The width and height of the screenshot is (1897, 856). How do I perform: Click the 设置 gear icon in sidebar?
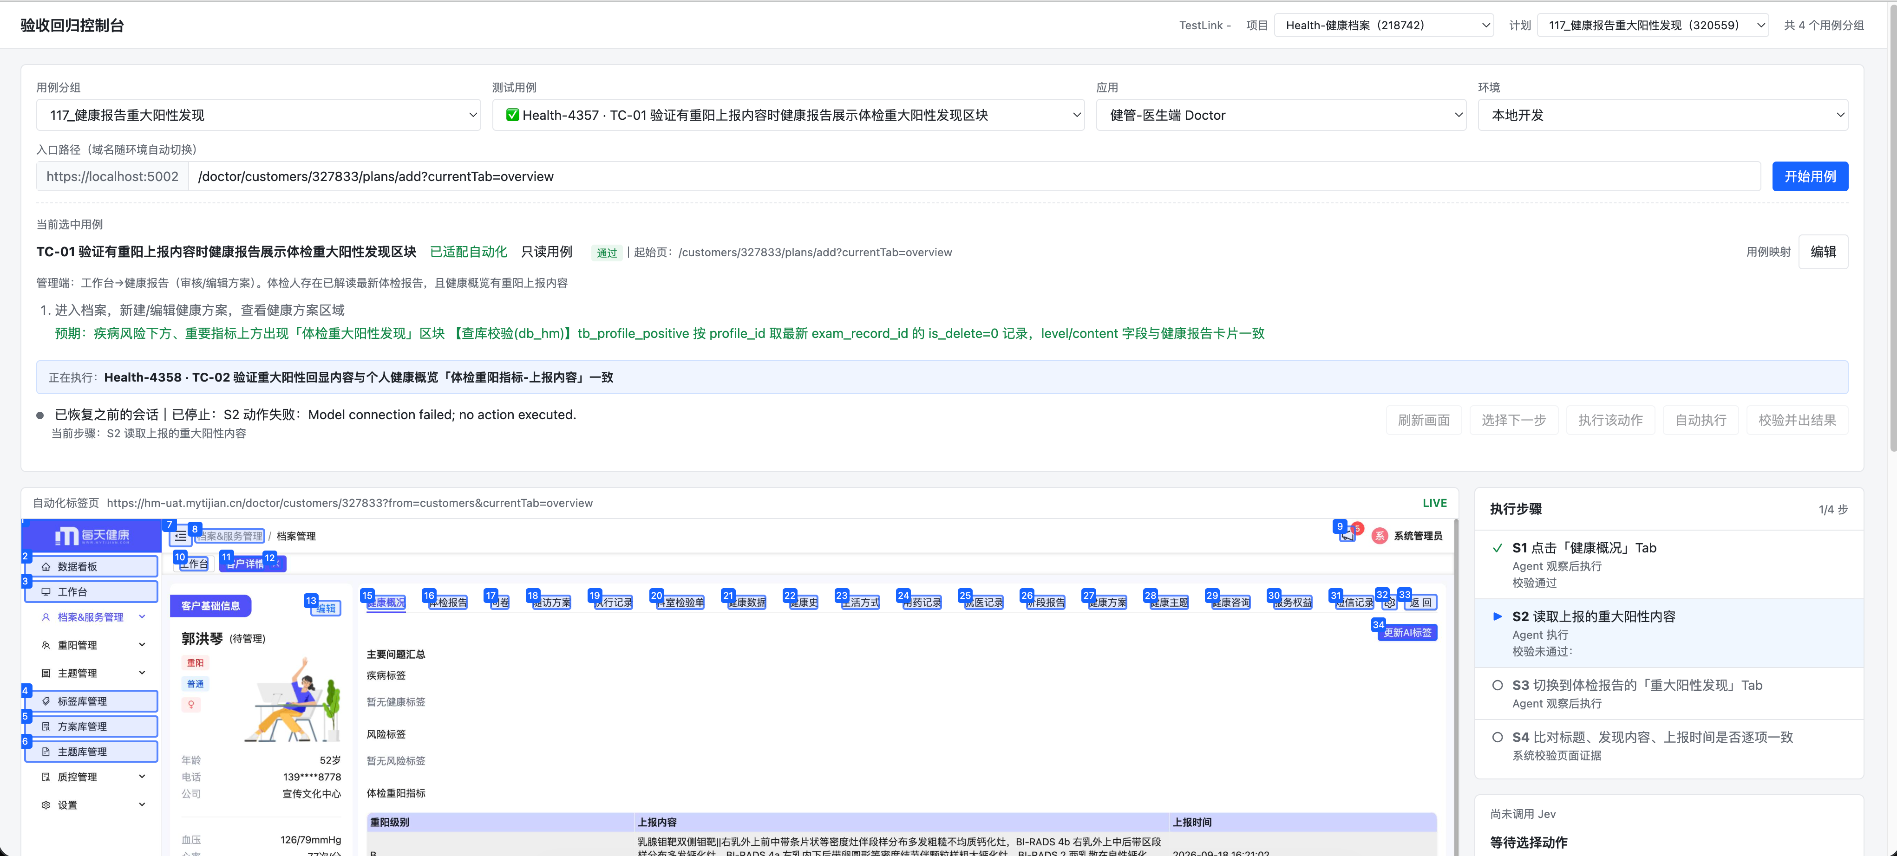click(x=46, y=805)
